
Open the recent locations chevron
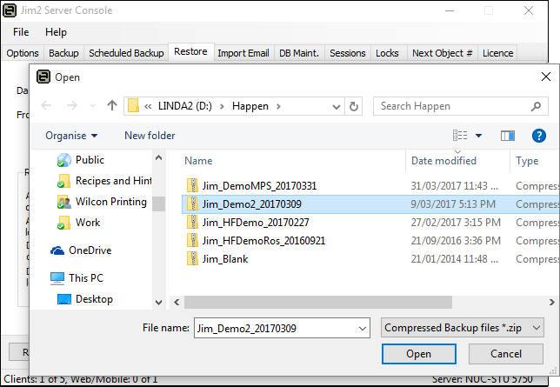pyautogui.click(x=92, y=106)
